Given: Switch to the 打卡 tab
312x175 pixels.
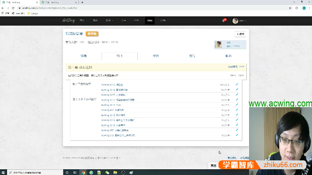Looking at the screenshot, I should 120,56.
